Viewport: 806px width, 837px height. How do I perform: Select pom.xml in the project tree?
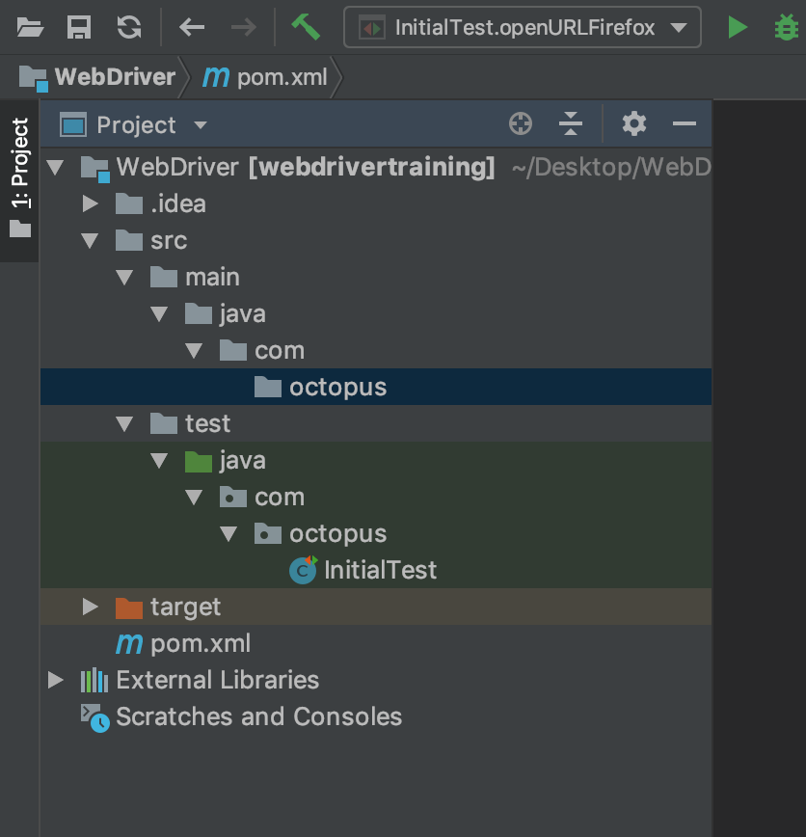201,643
